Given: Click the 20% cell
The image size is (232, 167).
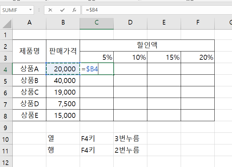Looking at the screenshot, I should [x=198, y=57].
